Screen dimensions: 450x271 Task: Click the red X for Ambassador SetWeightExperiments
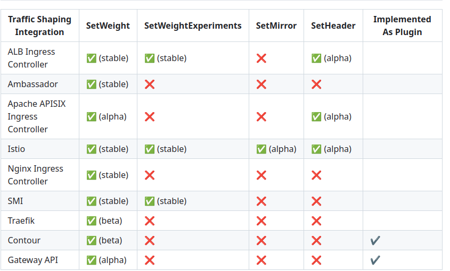pos(150,84)
